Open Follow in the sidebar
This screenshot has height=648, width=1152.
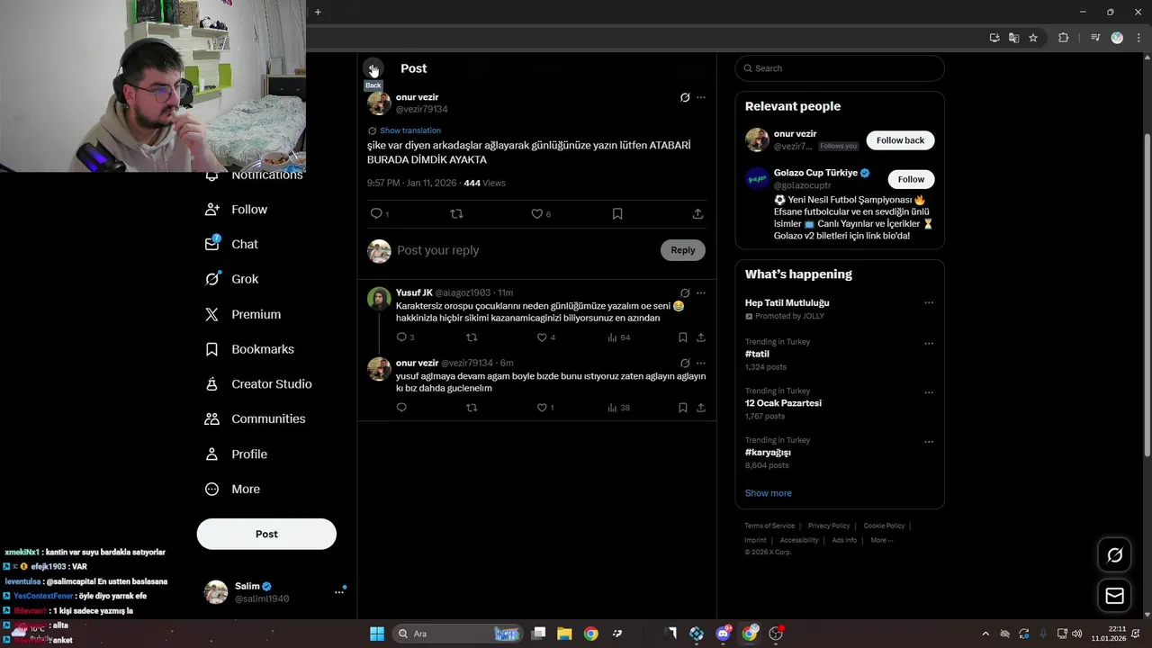coord(237,209)
